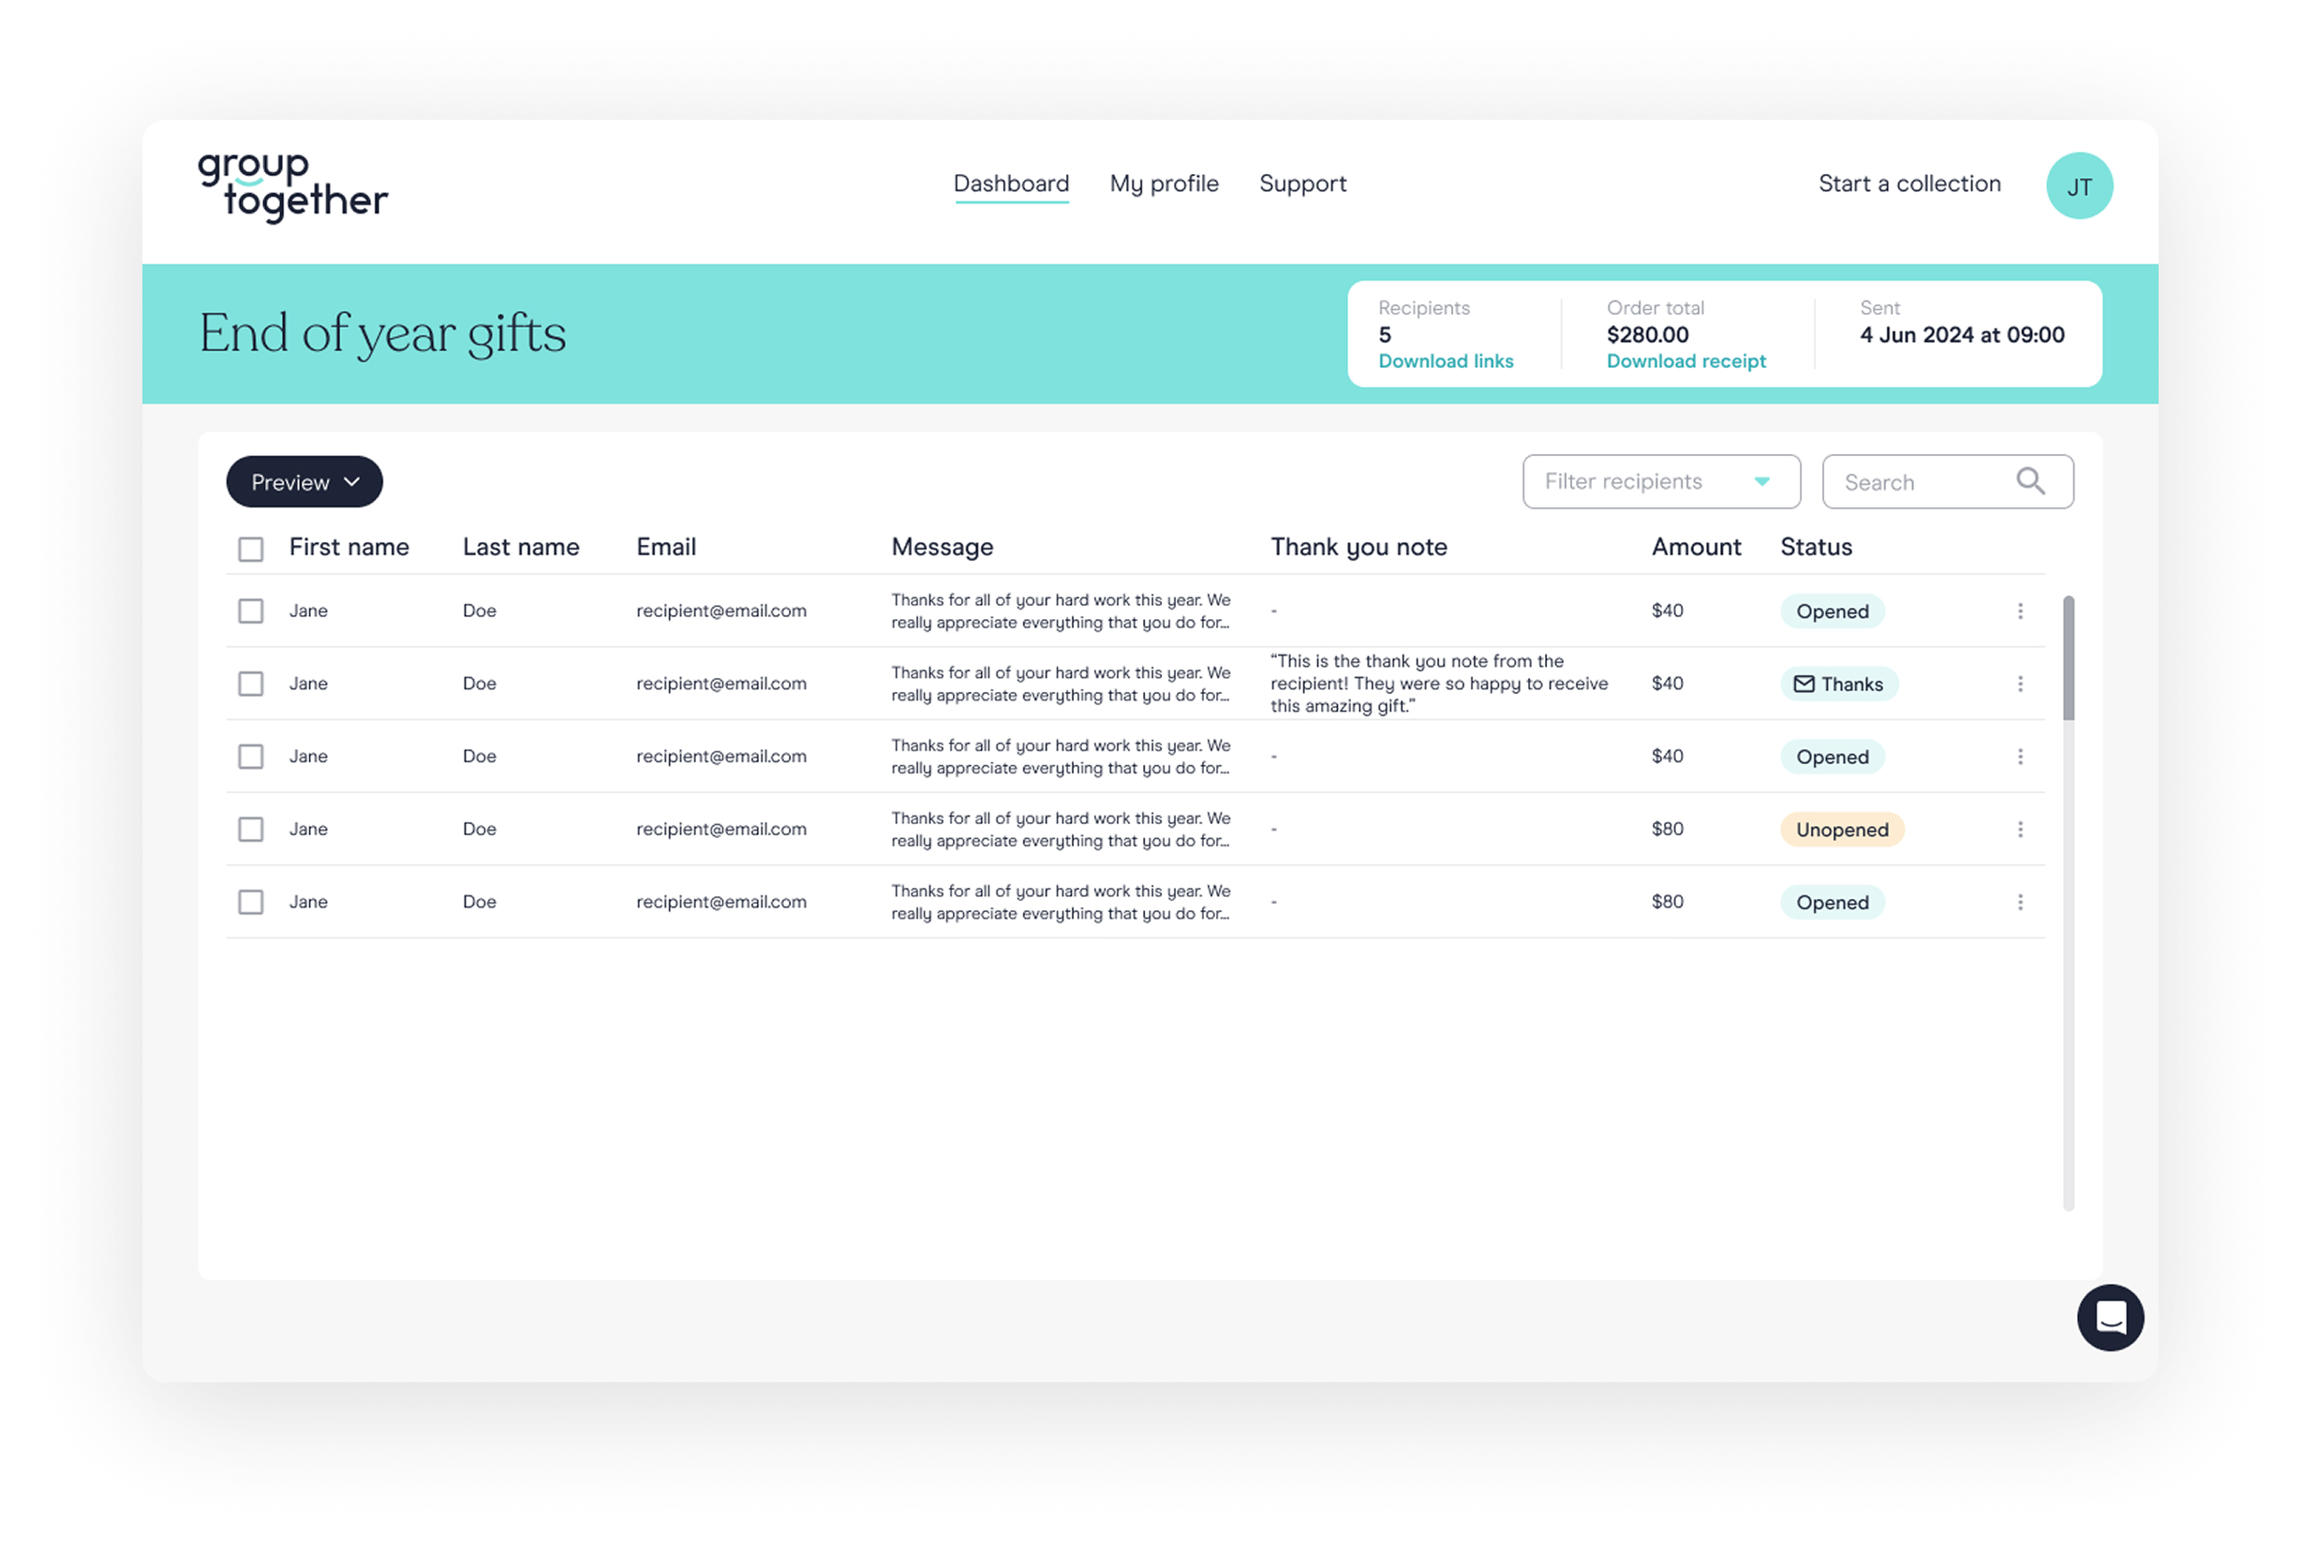Click the table vertical scrollbar thumb
The height and width of the screenshot is (1547, 2301).
2068,658
